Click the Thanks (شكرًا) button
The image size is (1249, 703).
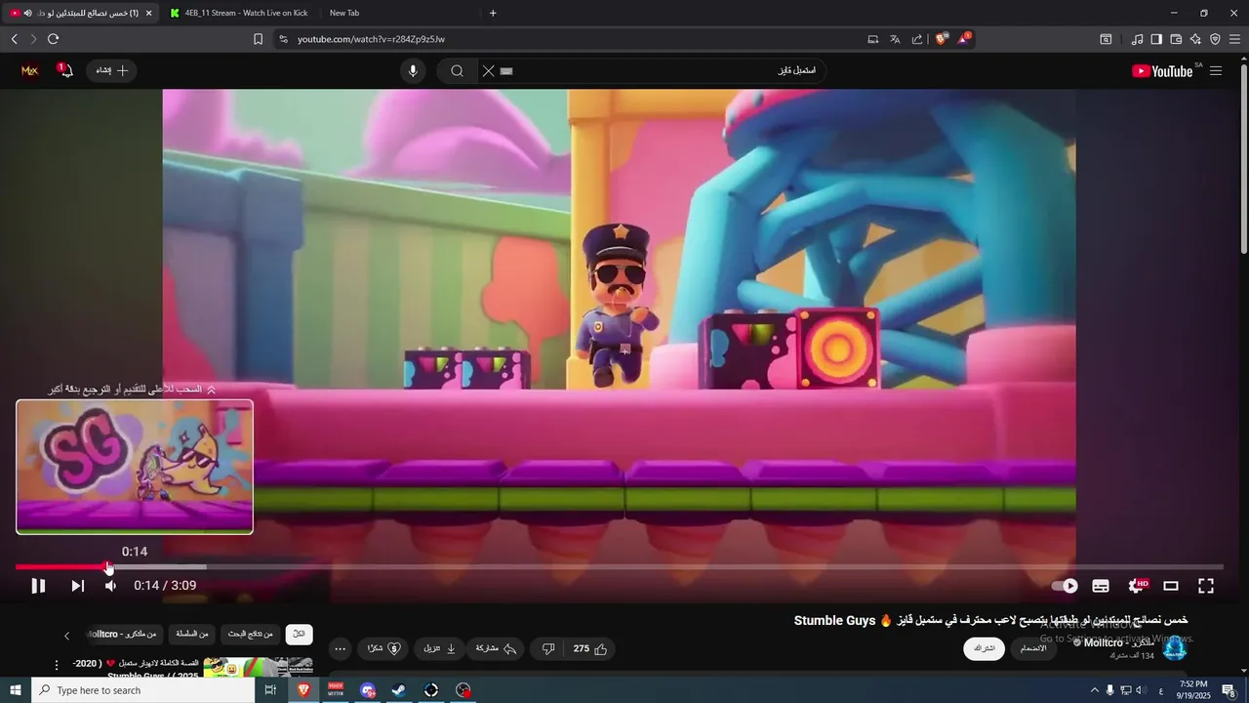pos(383,648)
